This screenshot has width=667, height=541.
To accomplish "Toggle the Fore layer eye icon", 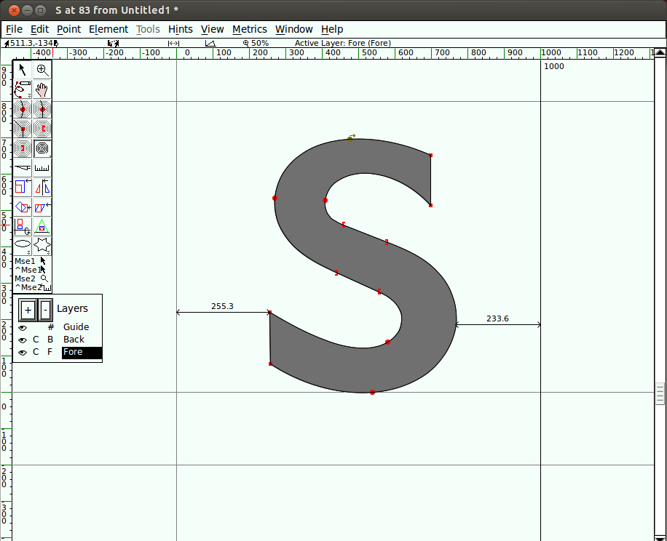I will tap(23, 352).
